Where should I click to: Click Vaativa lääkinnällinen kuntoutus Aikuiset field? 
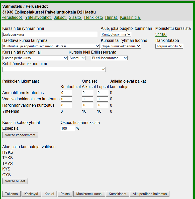87,99
